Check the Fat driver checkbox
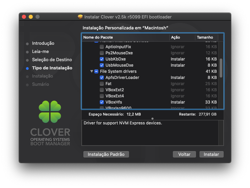250x188 pixels. pyautogui.click(x=101, y=84)
